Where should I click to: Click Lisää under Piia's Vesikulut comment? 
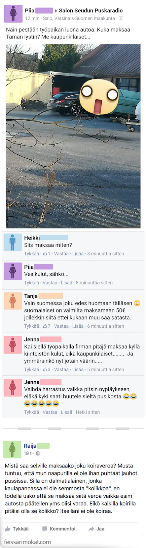(66, 283)
